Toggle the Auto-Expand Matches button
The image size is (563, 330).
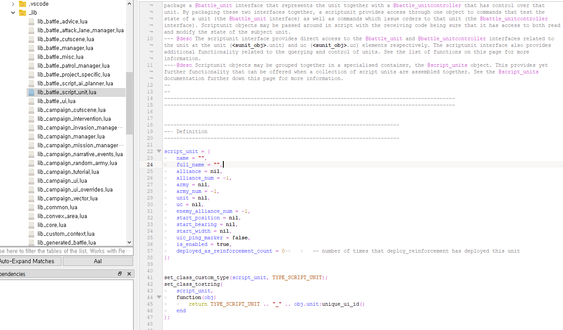pos(29,261)
